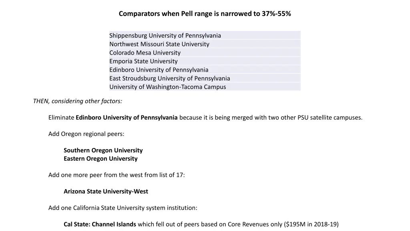The height and width of the screenshot is (231, 410).
Task: Click the 'Add Oregon regional peers:' line
Action: (x=86, y=134)
